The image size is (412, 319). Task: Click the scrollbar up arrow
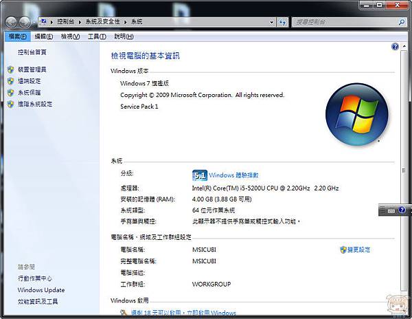click(x=404, y=47)
